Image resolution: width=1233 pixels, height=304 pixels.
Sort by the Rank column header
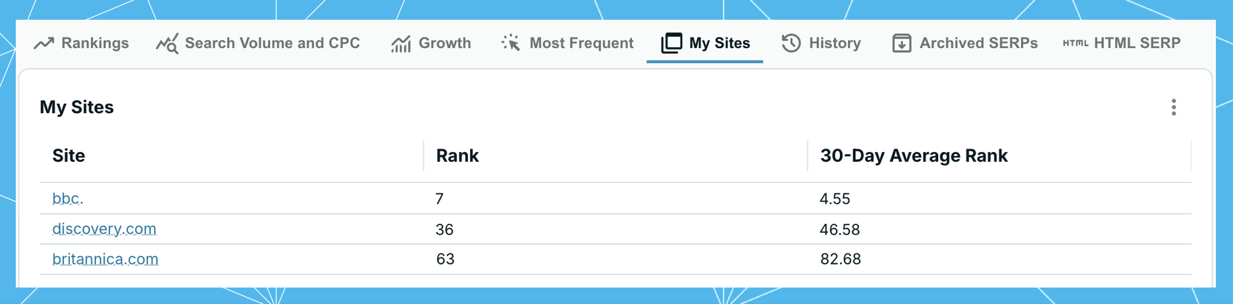[458, 155]
